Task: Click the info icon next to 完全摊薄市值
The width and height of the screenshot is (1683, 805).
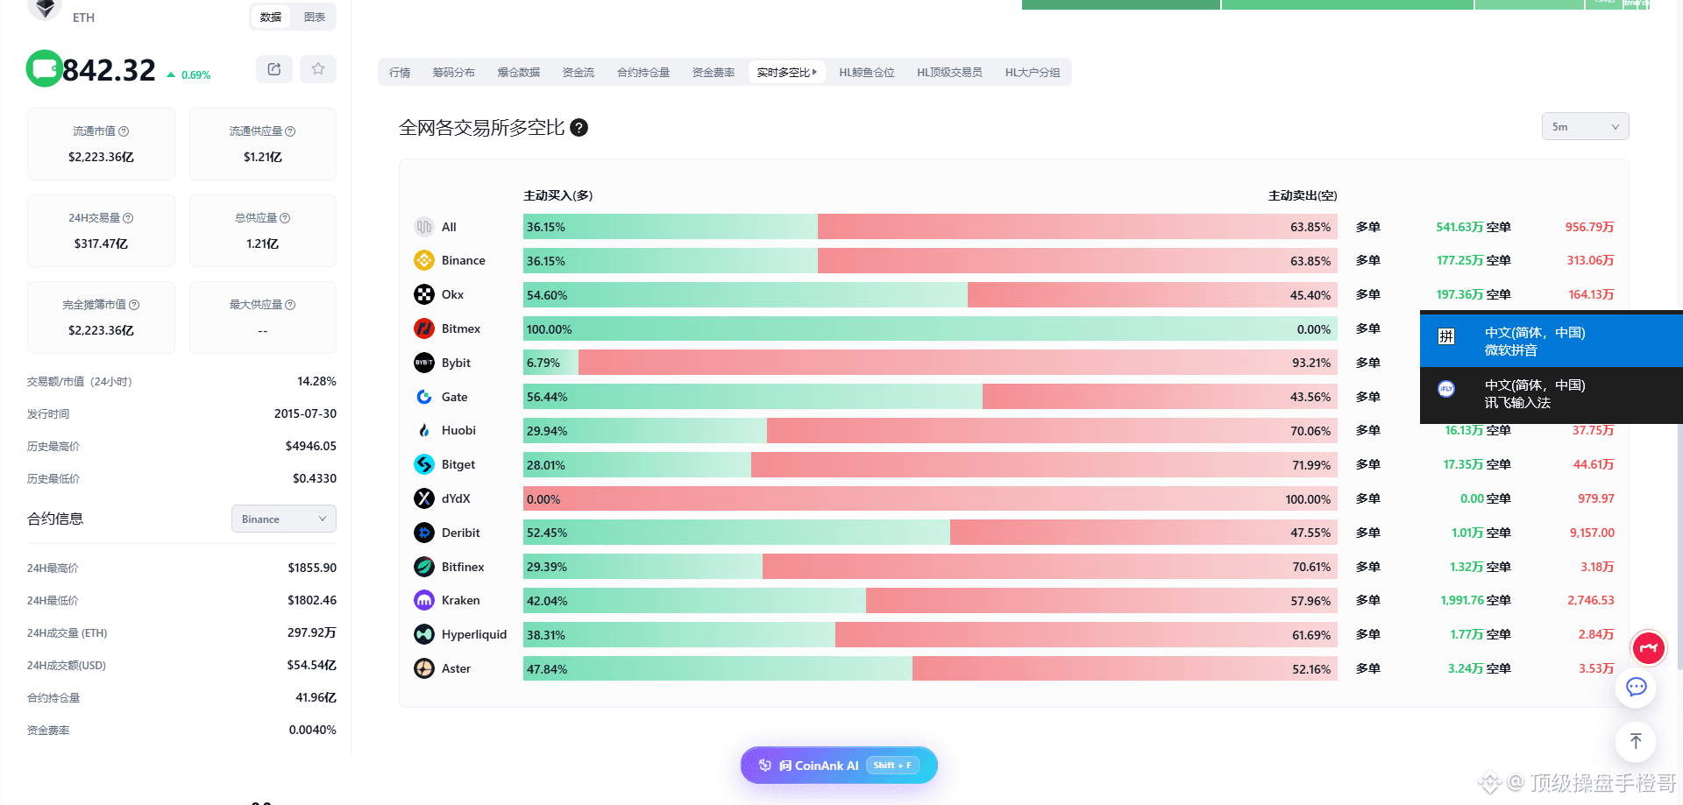Action: coord(134,305)
